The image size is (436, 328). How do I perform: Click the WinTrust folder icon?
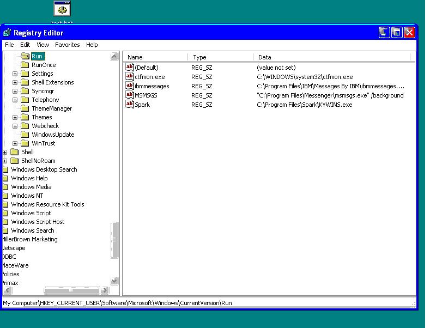(x=25, y=143)
